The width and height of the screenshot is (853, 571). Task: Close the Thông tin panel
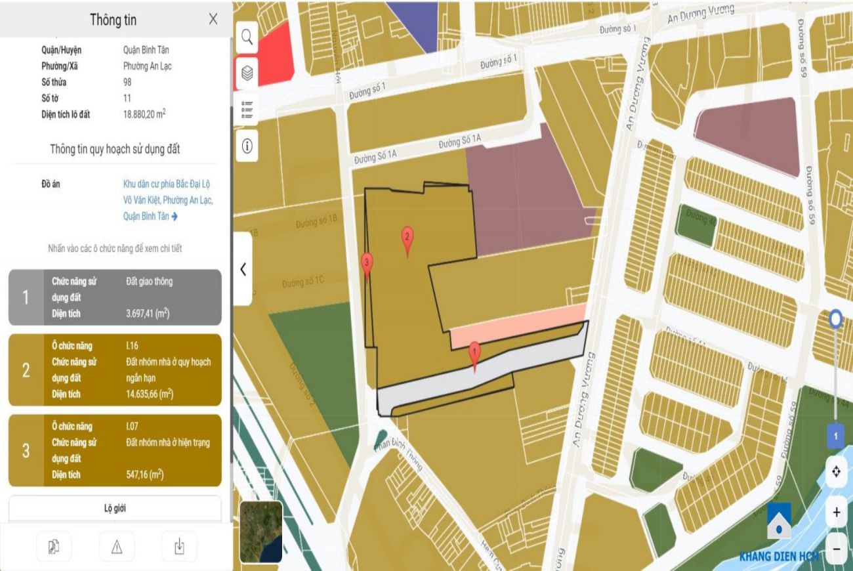click(x=213, y=20)
